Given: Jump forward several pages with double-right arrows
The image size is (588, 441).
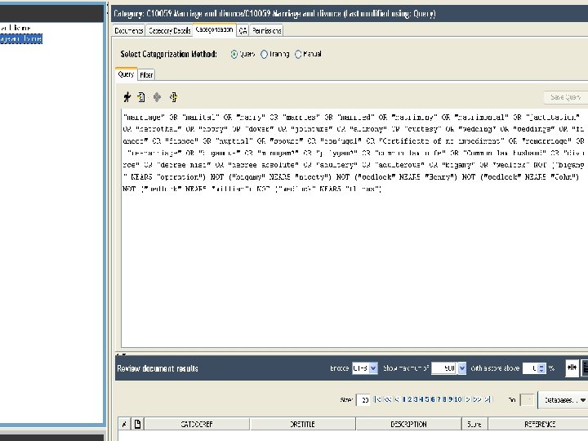Looking at the screenshot, I should (477, 399).
